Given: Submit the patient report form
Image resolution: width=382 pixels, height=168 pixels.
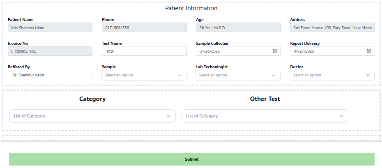Looking at the screenshot, I should [x=191, y=159].
